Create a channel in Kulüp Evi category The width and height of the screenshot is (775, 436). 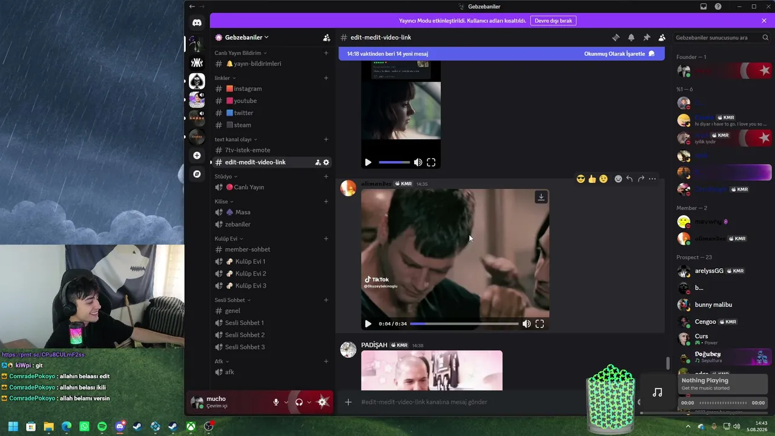(326, 239)
